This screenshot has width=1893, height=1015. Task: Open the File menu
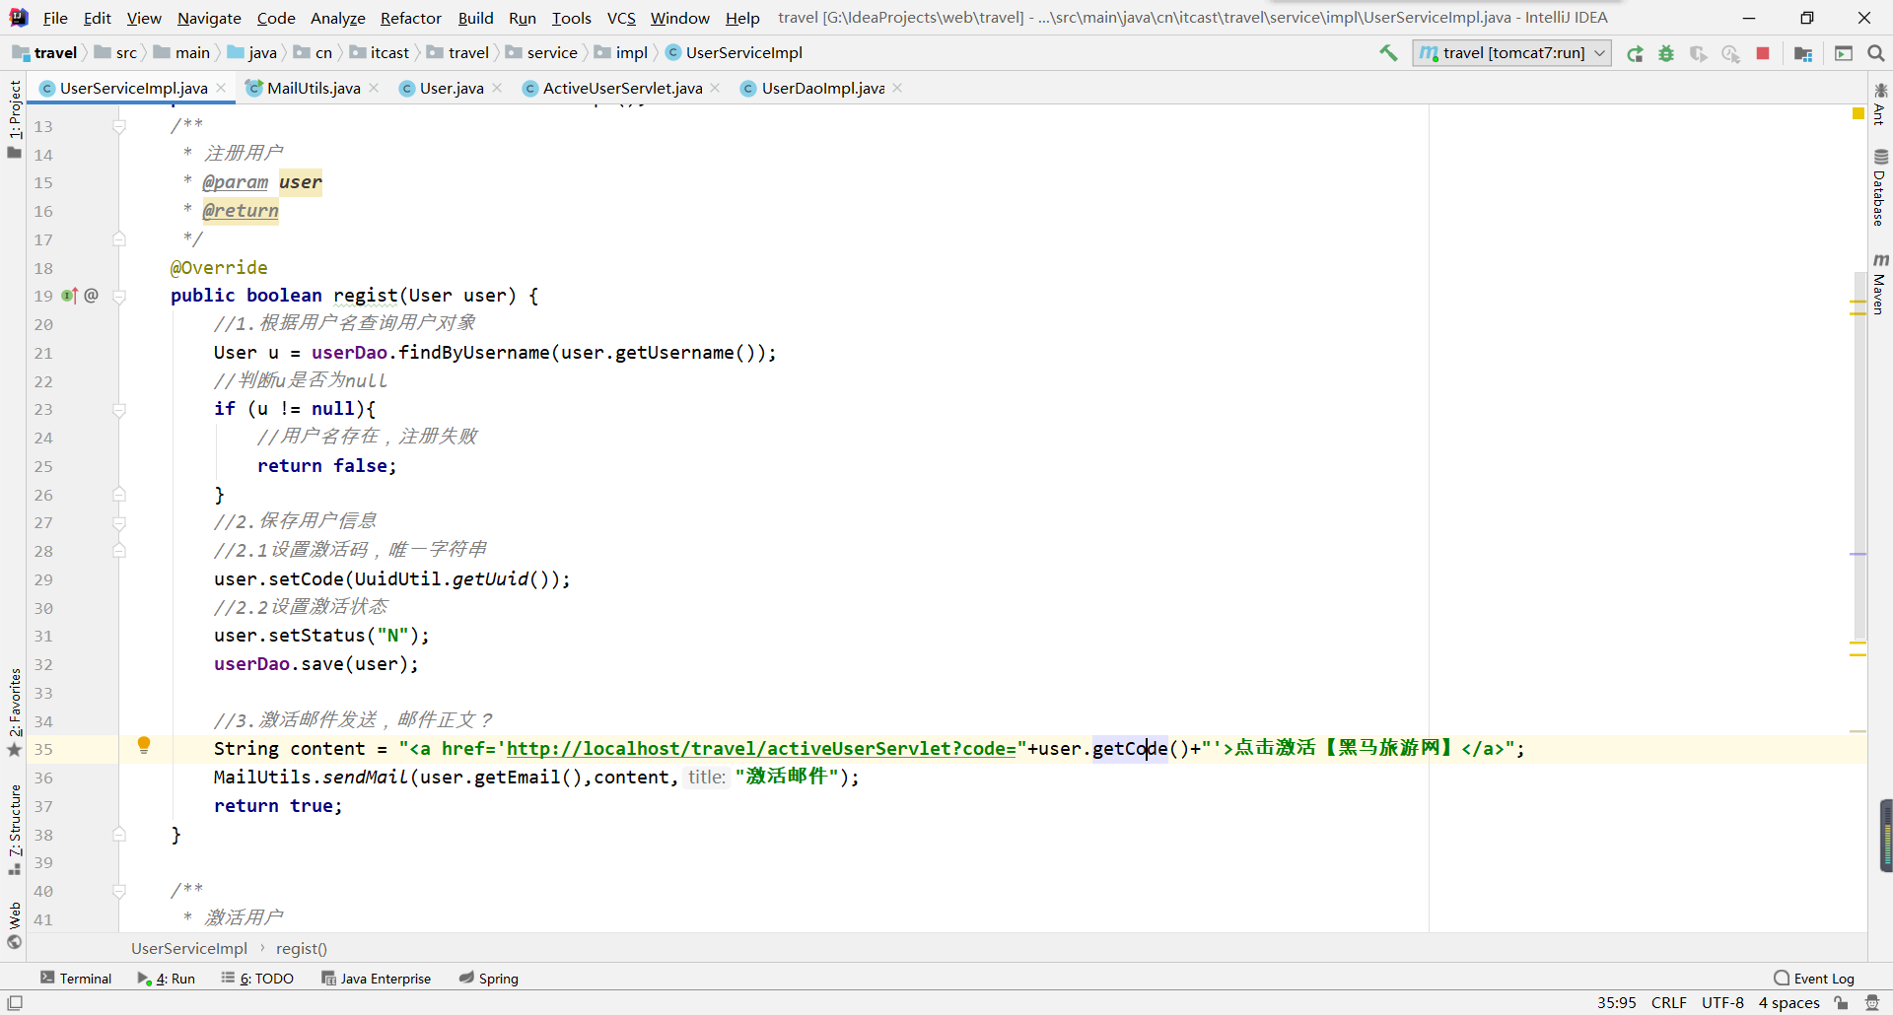55,18
